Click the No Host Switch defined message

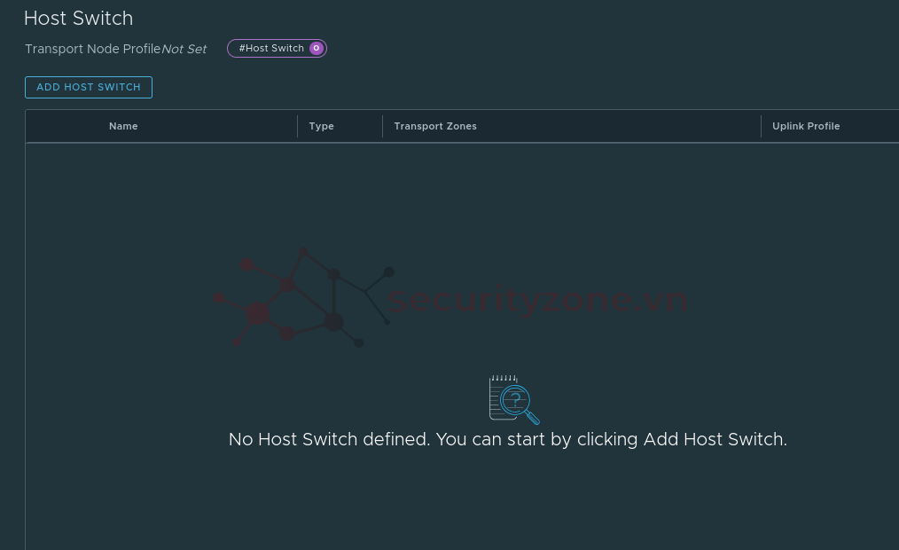tap(507, 439)
